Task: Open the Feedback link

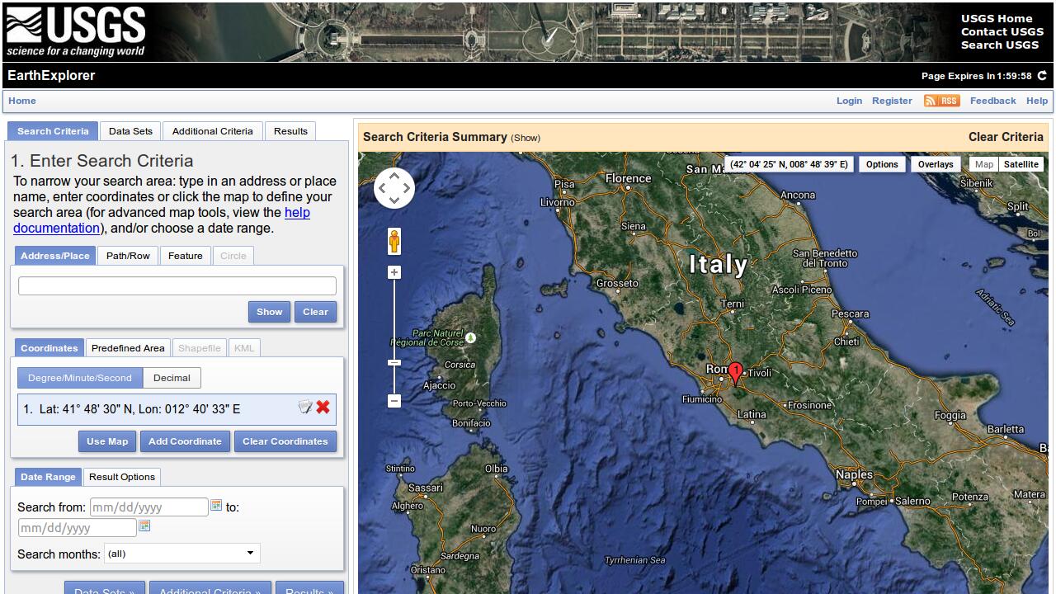Action: click(992, 101)
